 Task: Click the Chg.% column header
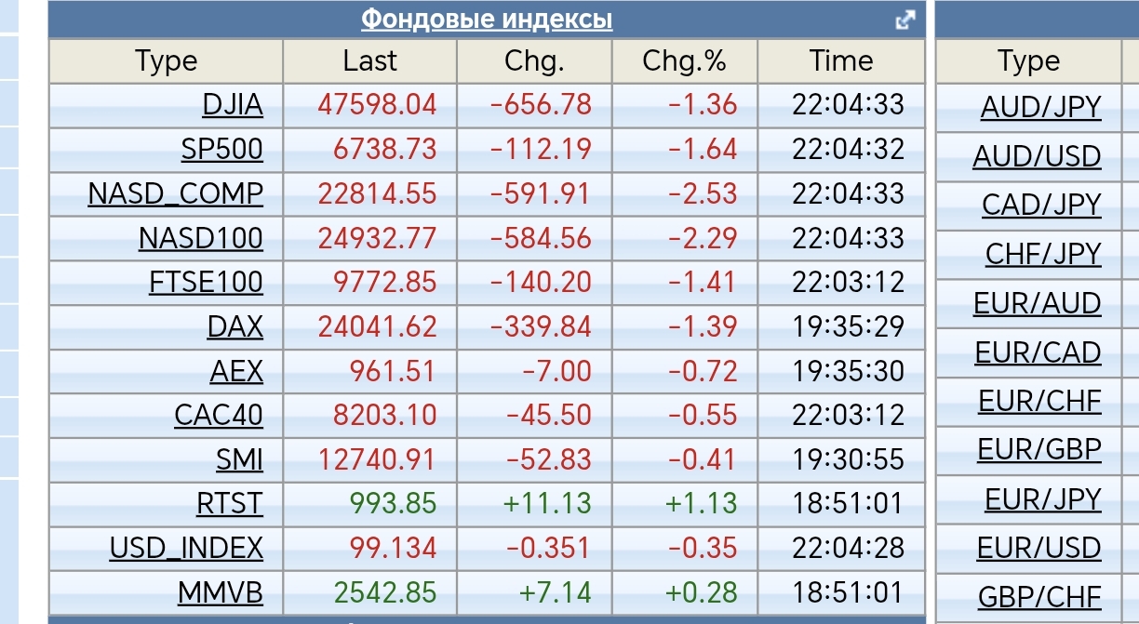(684, 61)
